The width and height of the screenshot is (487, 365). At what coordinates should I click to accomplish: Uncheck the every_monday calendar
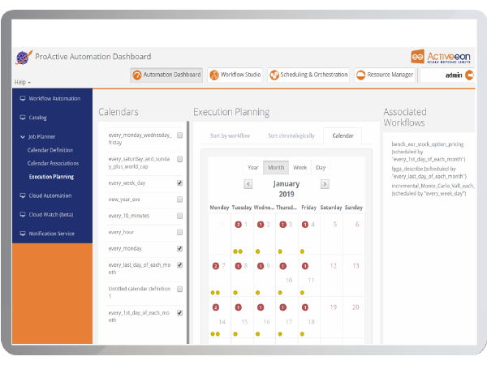tap(179, 248)
